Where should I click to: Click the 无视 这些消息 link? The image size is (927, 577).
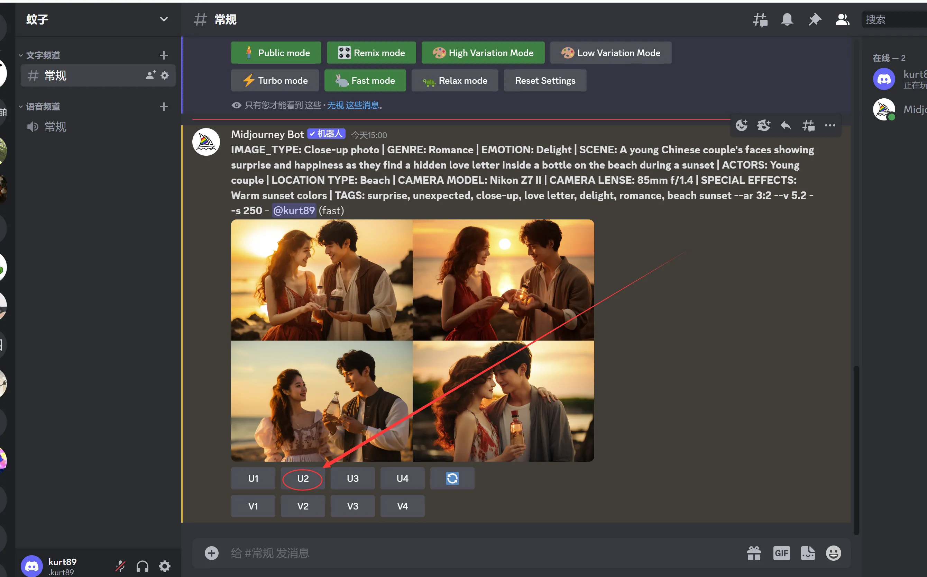(x=353, y=105)
